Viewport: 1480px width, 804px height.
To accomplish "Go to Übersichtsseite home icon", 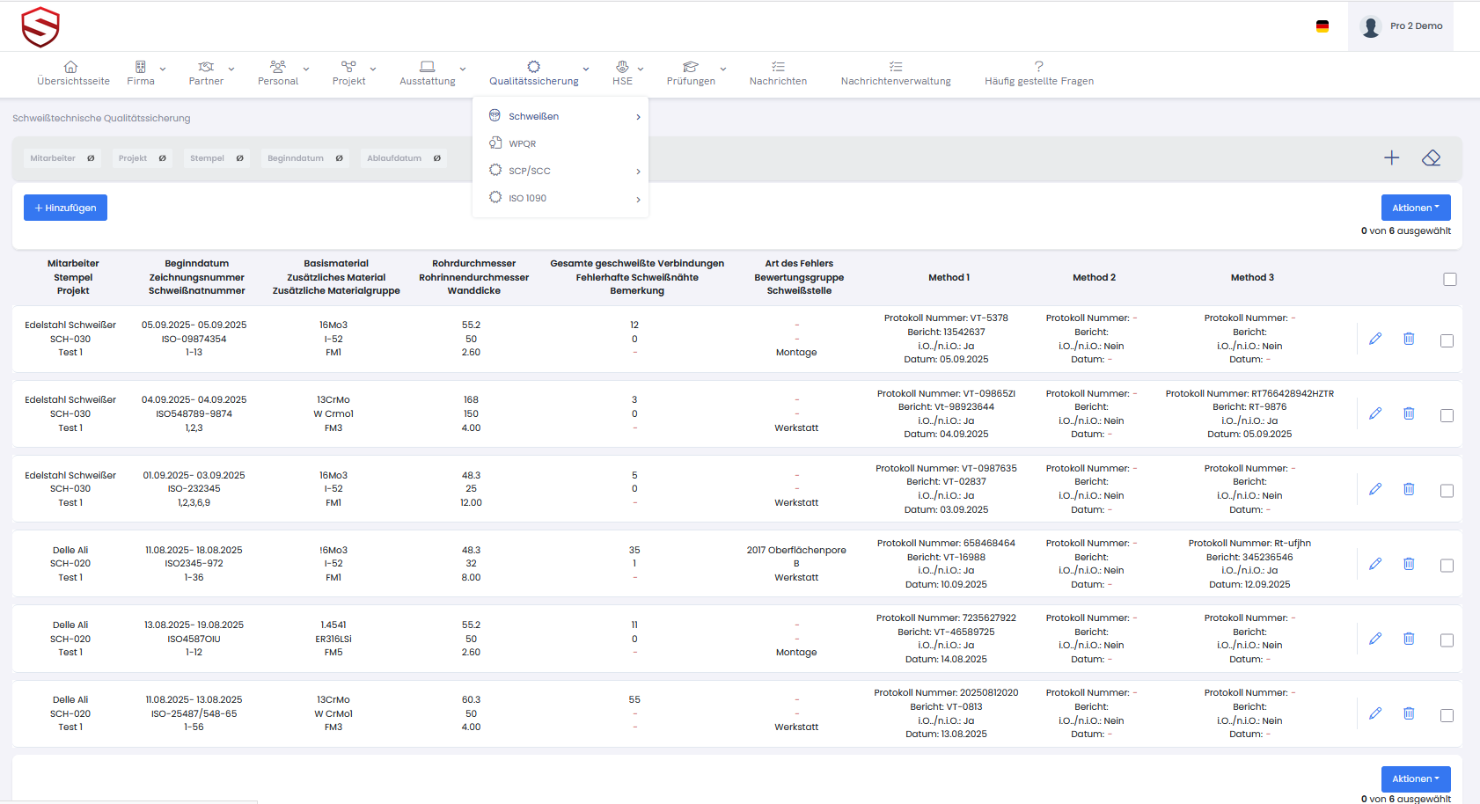I will point(71,67).
